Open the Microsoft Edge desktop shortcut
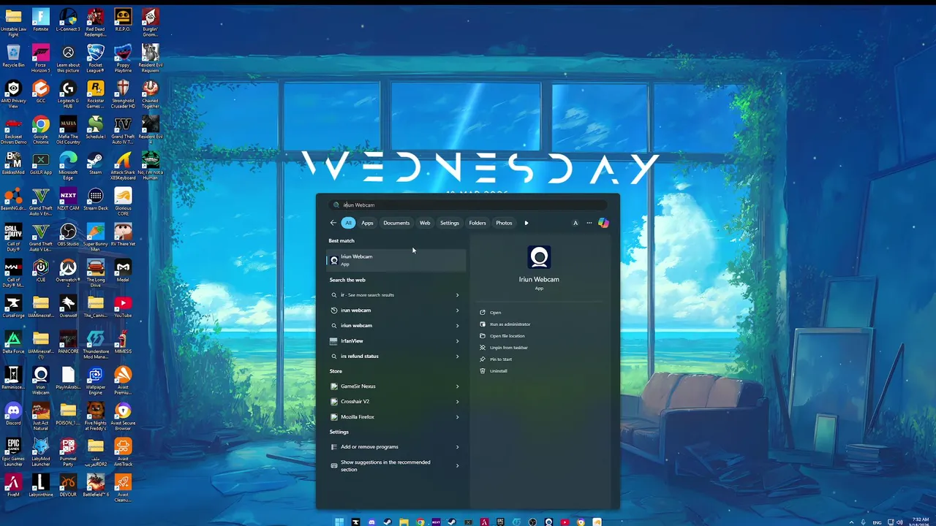The image size is (936, 526). click(68, 166)
